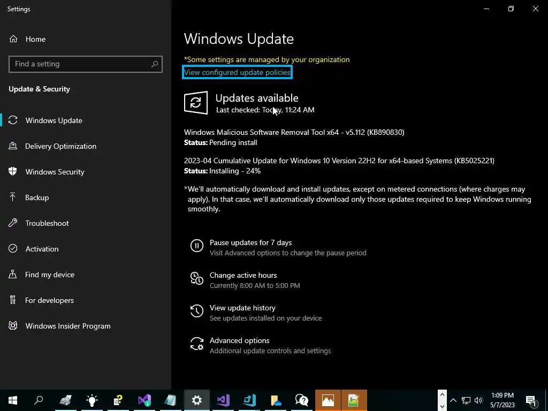Click the Advanced options gear-arrows icon
The image size is (548, 411).
pos(197,344)
